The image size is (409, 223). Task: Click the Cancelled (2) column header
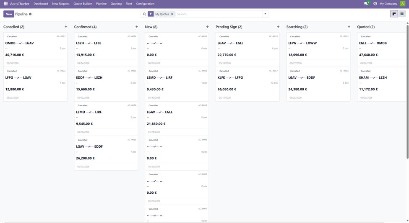point(14,27)
